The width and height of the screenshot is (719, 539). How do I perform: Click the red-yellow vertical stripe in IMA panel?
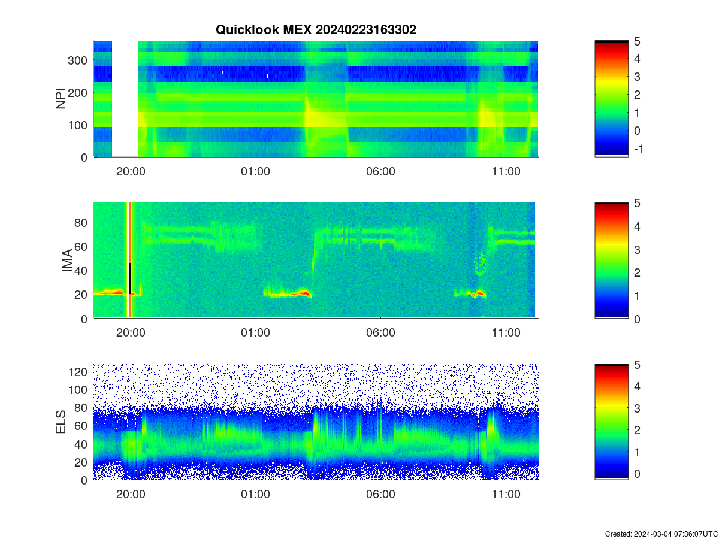pyautogui.click(x=129, y=261)
